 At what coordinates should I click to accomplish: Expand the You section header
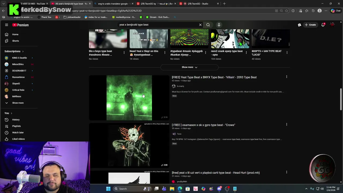[8, 113]
